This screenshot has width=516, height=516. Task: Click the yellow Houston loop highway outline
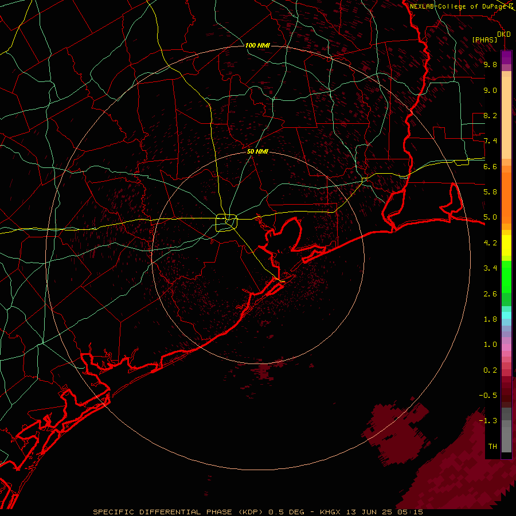[x=226, y=222]
